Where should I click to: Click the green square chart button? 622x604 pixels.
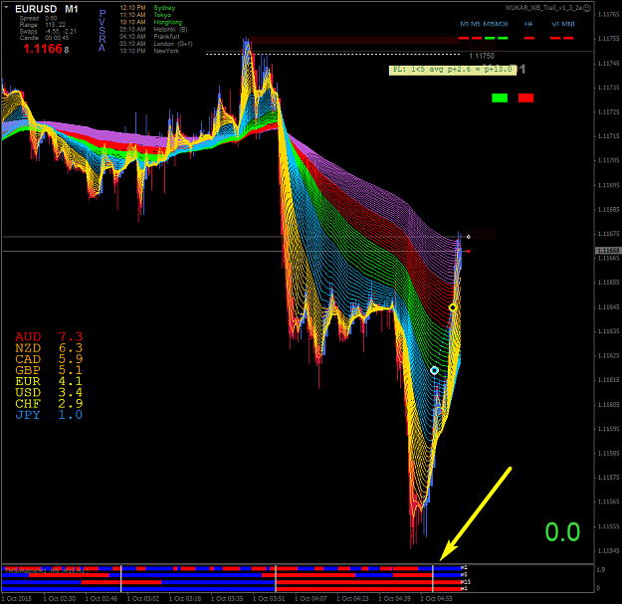click(500, 98)
